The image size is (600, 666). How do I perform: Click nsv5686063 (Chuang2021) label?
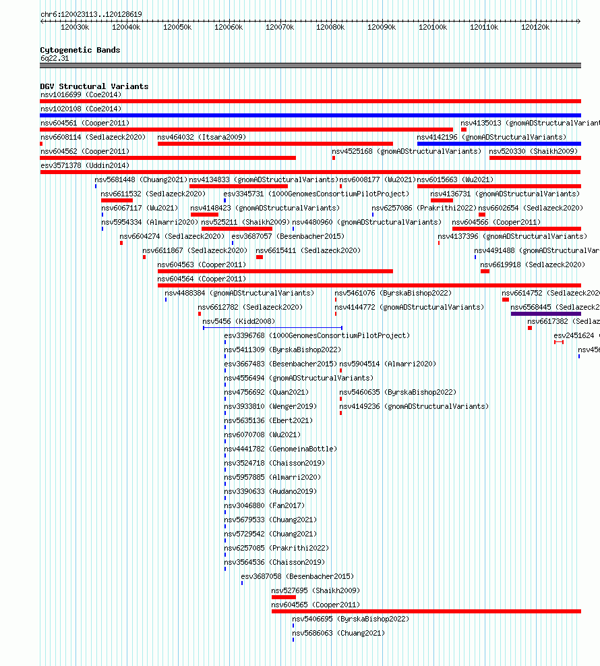(338, 633)
